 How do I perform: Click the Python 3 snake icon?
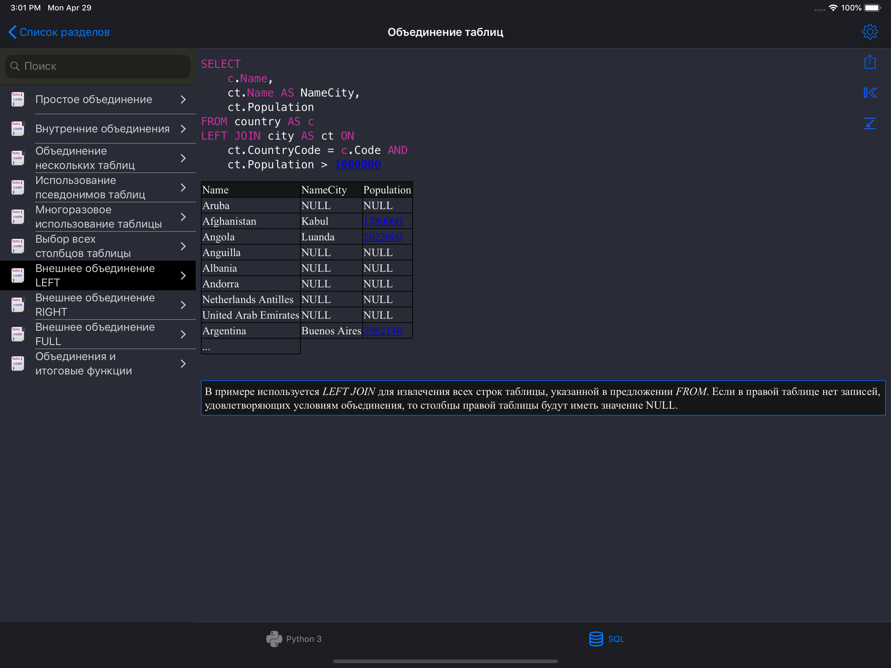tap(274, 639)
